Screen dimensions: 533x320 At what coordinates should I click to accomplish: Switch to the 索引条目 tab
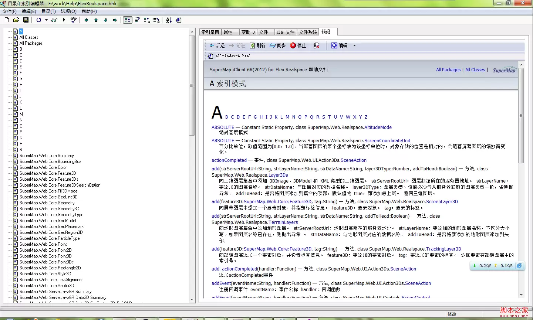pyautogui.click(x=210, y=32)
